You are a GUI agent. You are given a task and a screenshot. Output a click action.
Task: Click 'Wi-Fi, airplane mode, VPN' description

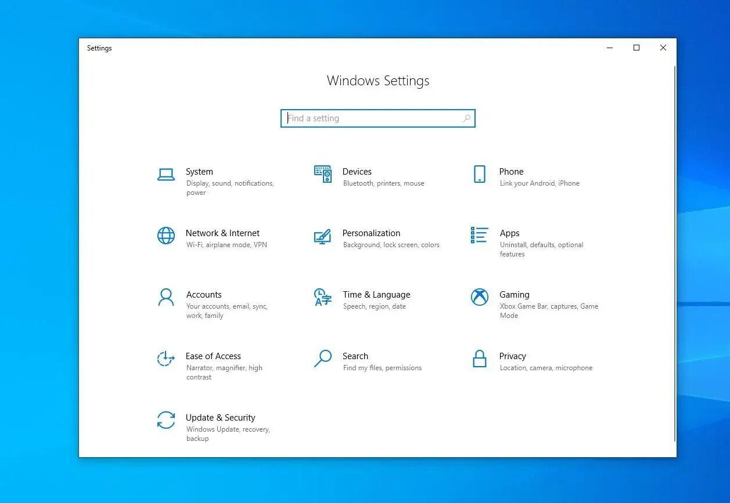pyautogui.click(x=226, y=245)
